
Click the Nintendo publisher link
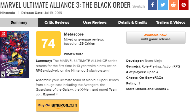8,13
